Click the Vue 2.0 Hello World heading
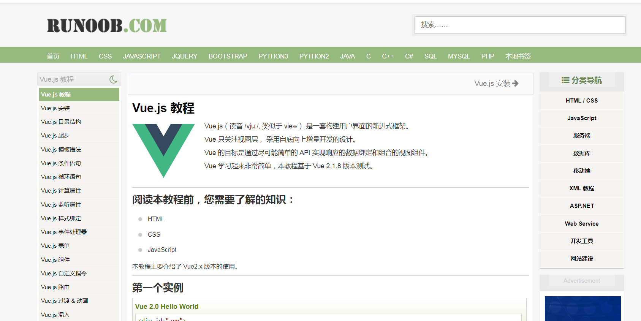This screenshot has width=641, height=321. point(167,307)
